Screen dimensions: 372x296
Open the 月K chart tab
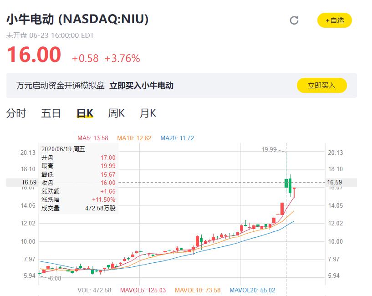click(148, 113)
